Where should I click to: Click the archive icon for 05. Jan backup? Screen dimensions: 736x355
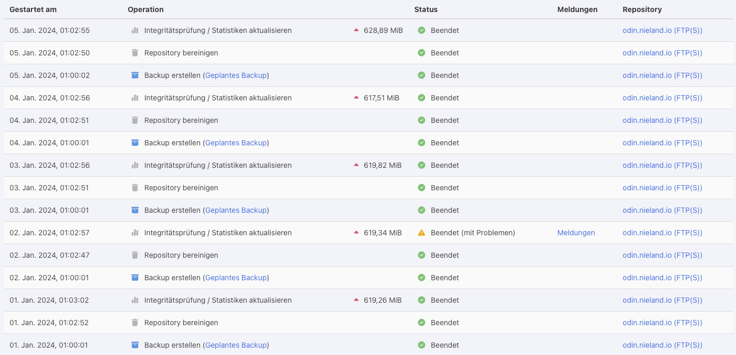tap(135, 75)
